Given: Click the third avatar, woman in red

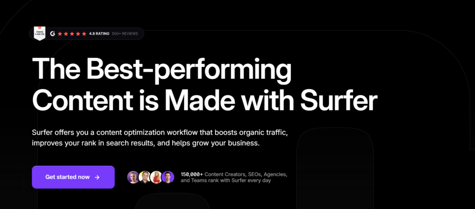Looking at the screenshot, I should coord(156,177).
